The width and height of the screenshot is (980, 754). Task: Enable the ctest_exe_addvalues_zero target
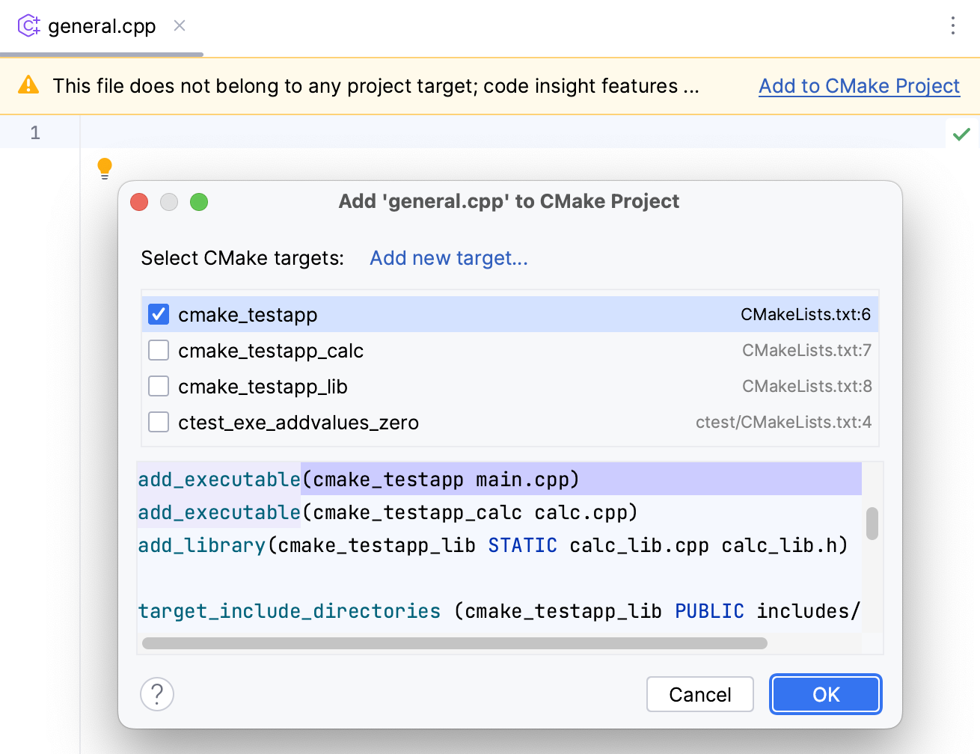(x=158, y=422)
